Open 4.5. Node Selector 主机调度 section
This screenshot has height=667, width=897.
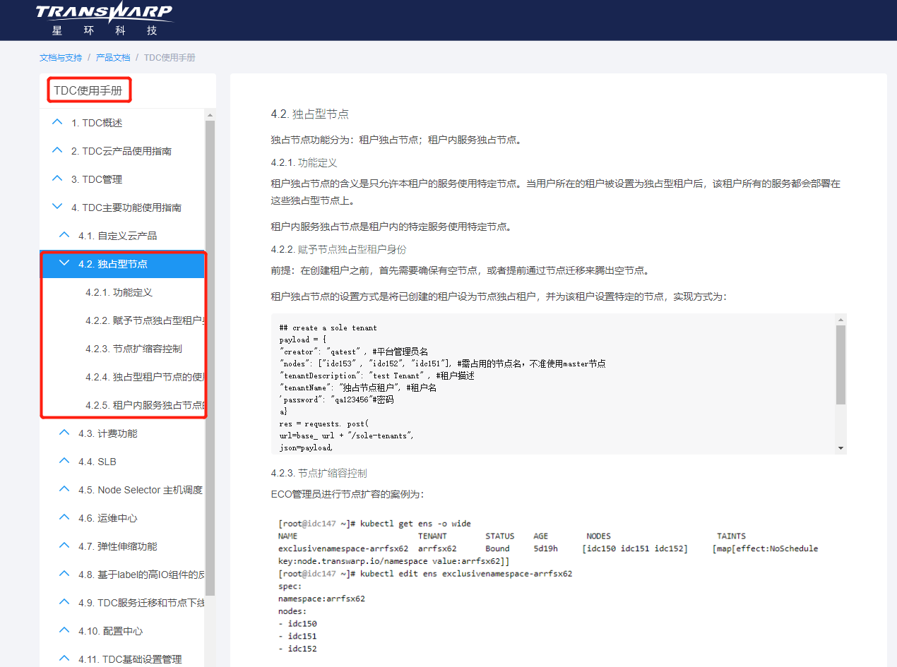click(x=141, y=490)
